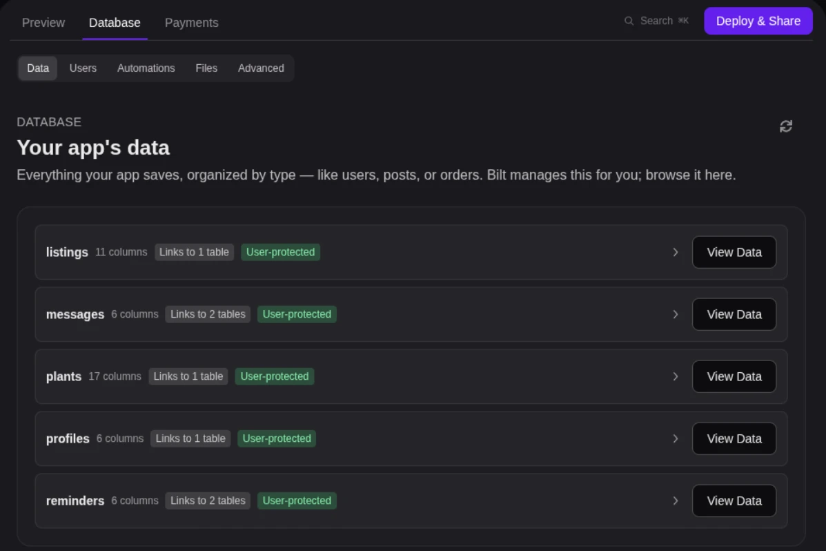
Task: Click the profiles User-protected badge
Action: point(277,438)
